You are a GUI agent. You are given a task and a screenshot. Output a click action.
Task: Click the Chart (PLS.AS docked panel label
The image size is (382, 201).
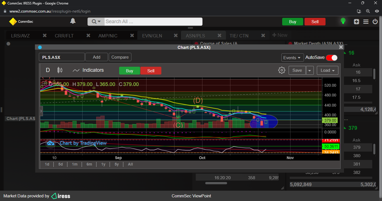click(21, 119)
